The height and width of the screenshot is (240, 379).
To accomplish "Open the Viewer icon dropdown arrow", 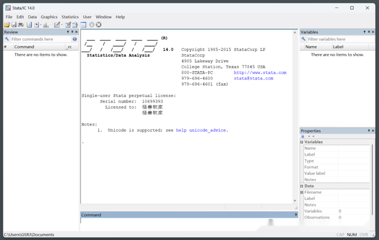I will point(40,24).
